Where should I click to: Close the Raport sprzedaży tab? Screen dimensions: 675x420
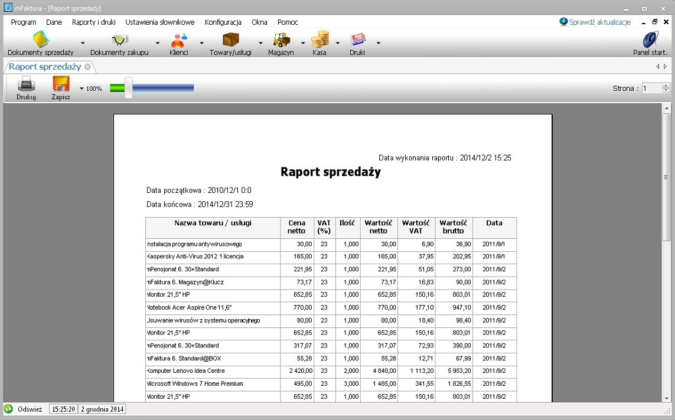coord(87,67)
